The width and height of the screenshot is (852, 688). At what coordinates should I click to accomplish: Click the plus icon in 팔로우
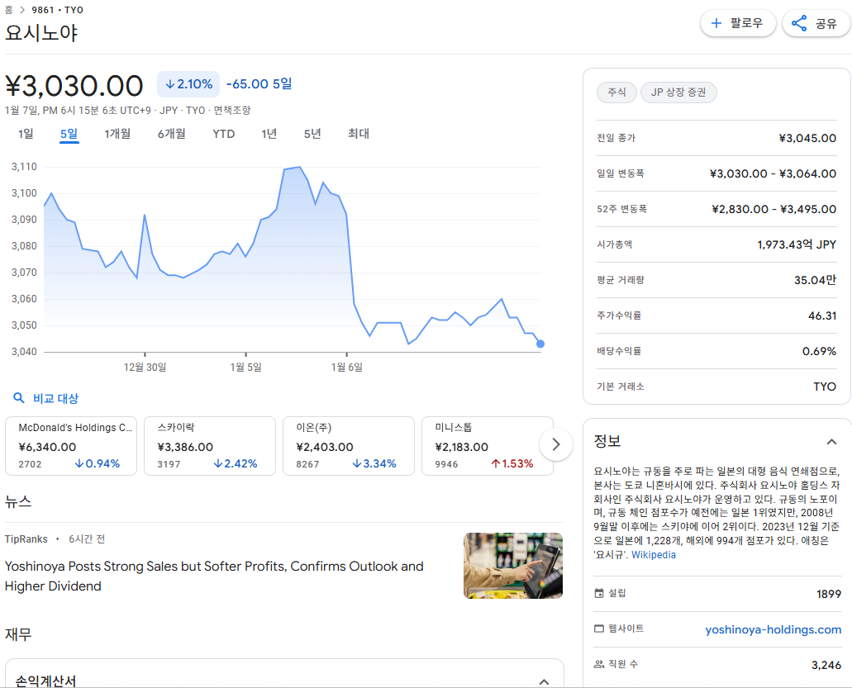point(716,23)
